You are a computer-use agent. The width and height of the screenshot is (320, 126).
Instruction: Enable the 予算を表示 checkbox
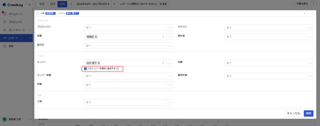294,4
